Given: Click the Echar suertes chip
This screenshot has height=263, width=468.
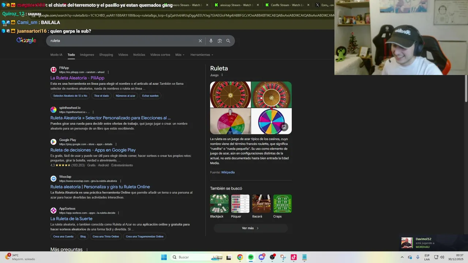Looking at the screenshot, I should pos(150,96).
